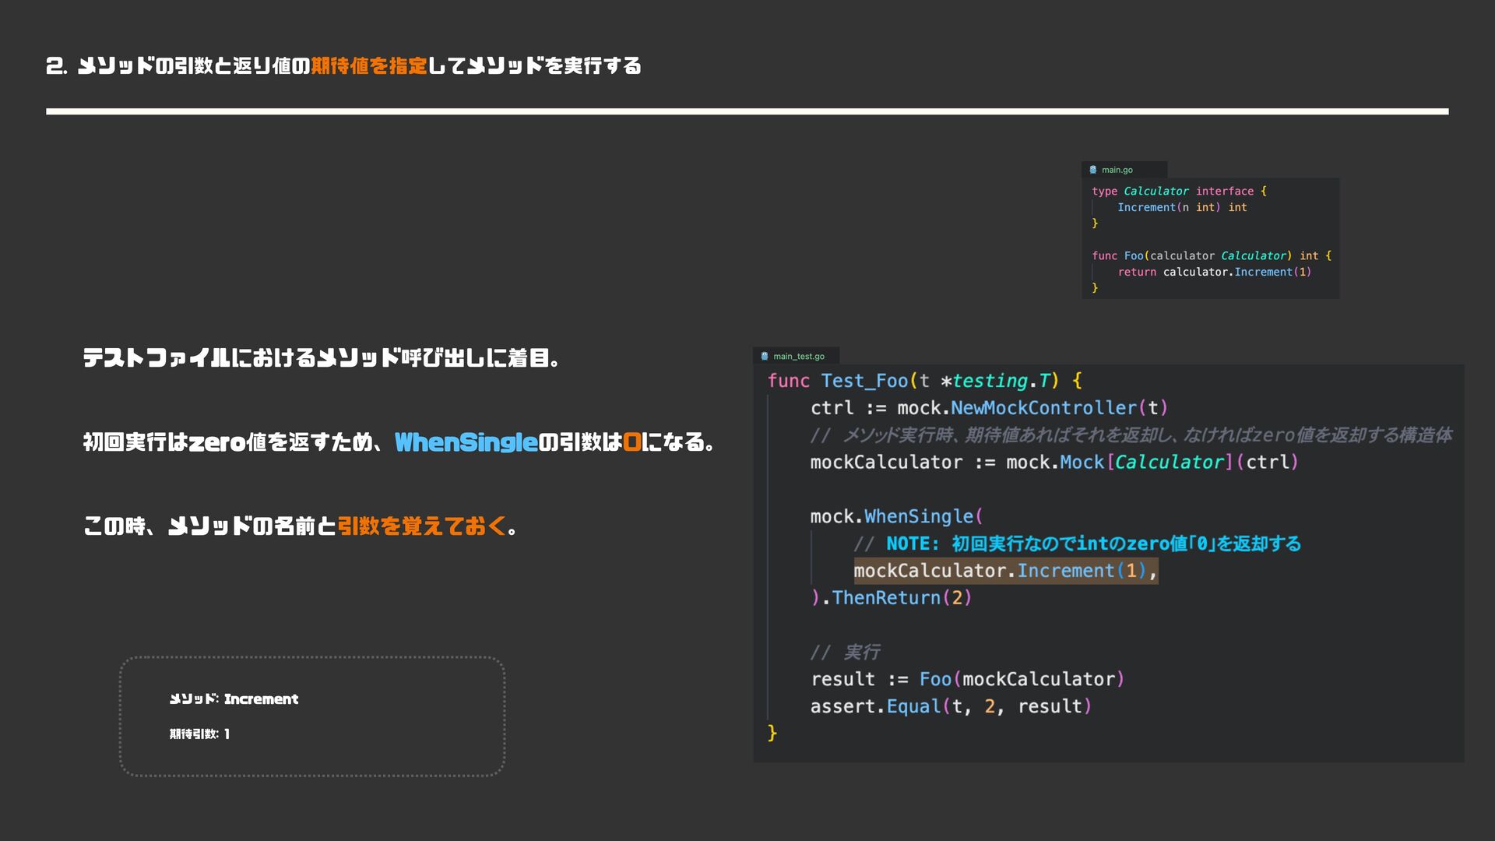
Task: Click the 期待引数: 1 label in the dotted box
Action: [x=199, y=734]
